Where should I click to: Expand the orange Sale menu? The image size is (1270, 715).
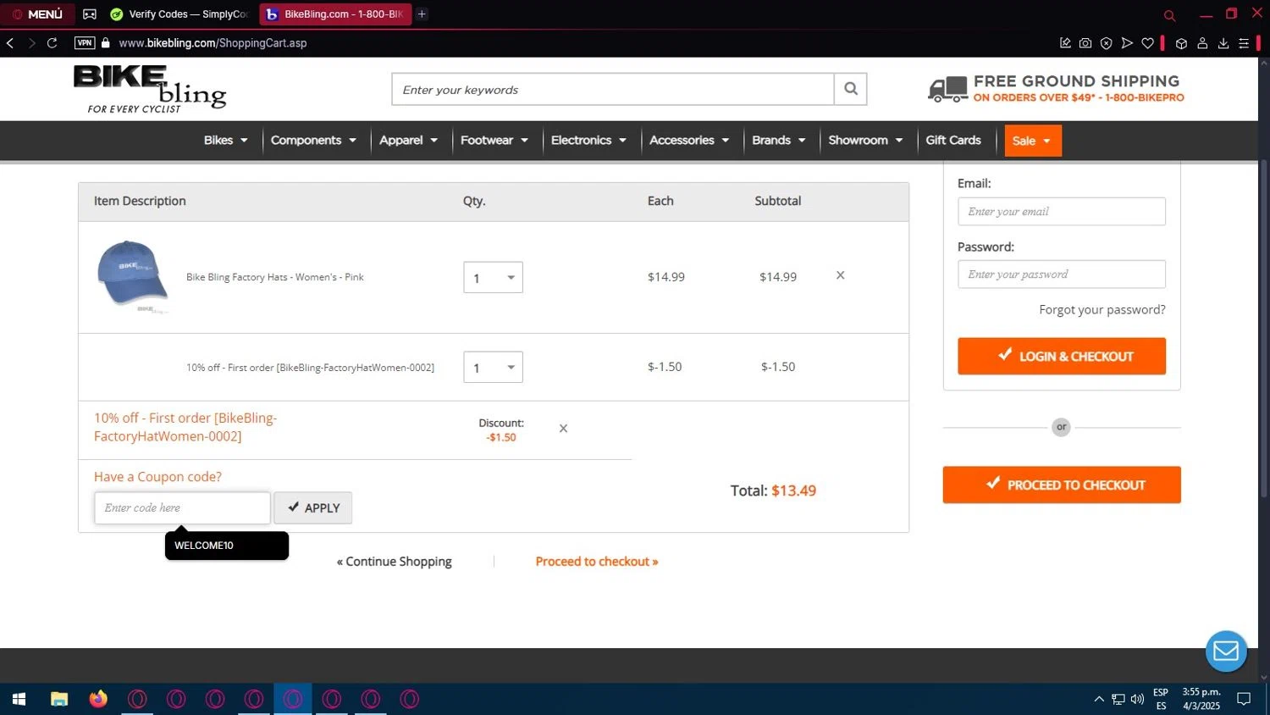[x=1033, y=141]
